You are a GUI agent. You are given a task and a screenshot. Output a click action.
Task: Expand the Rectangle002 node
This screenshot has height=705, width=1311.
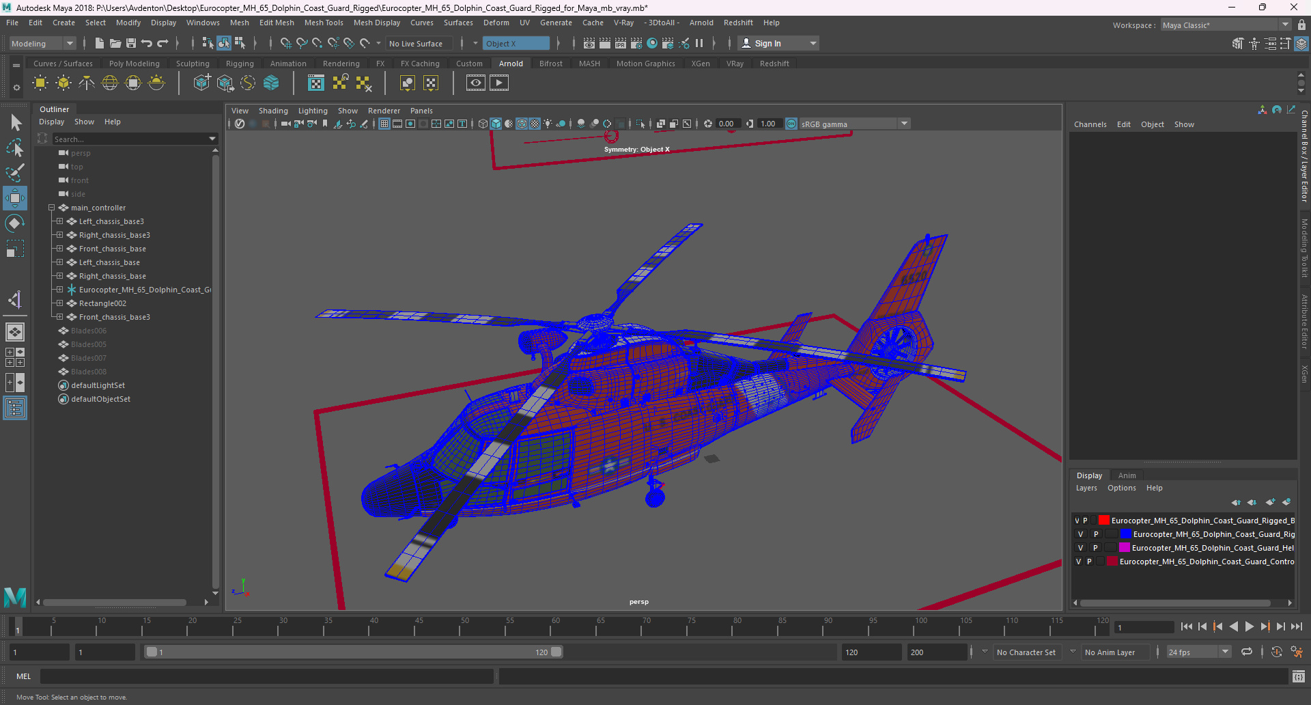tap(59, 303)
